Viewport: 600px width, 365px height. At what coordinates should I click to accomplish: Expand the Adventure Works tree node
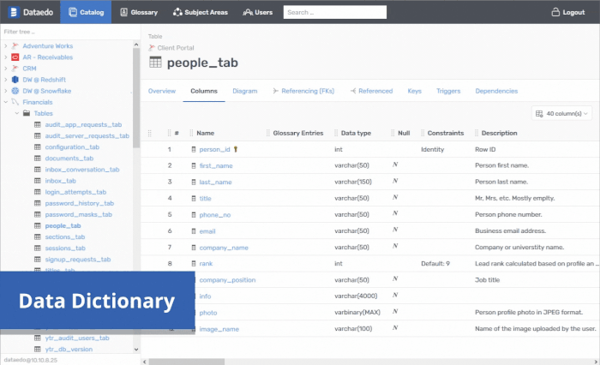pyautogui.click(x=5, y=45)
